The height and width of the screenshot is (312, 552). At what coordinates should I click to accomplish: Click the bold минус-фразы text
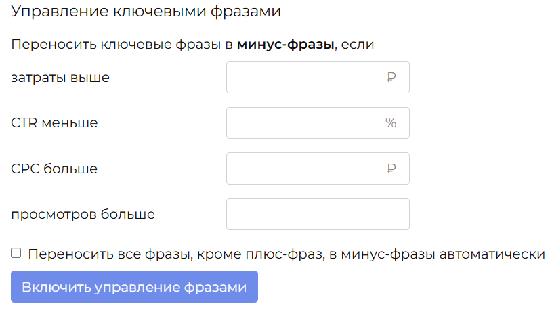286,45
